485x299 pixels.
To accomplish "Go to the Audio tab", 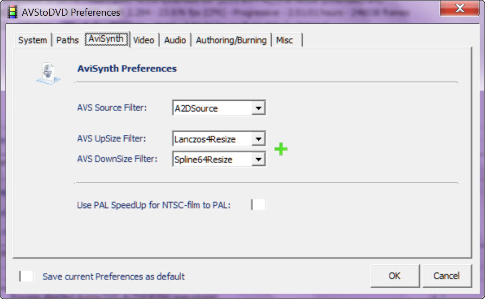I will coord(175,40).
